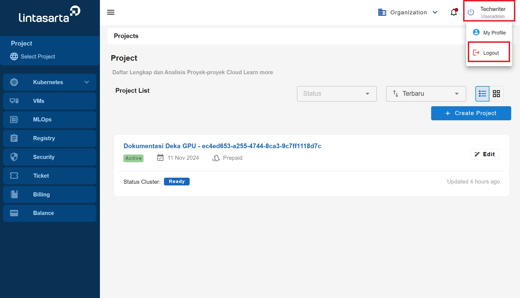The height and width of the screenshot is (298, 520).
Task: Click the globe icon next to Select Project
Action: point(14,56)
